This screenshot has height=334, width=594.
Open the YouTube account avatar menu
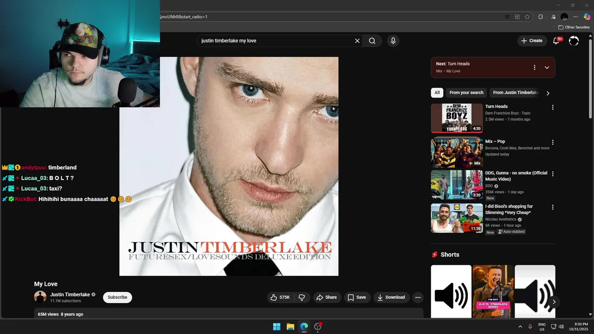coord(574,41)
